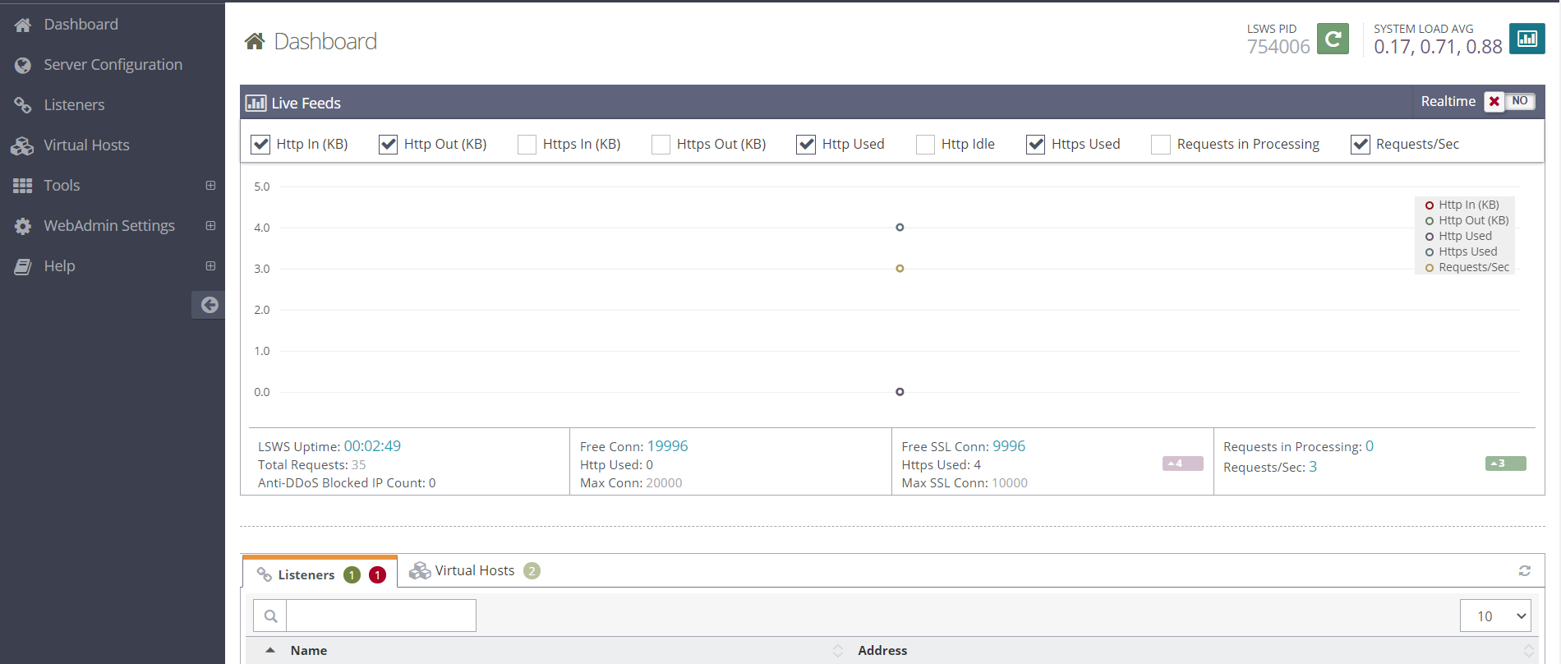Click Http In (KB) legend entry
Viewport: 1561px width, 664px height.
tap(1462, 205)
